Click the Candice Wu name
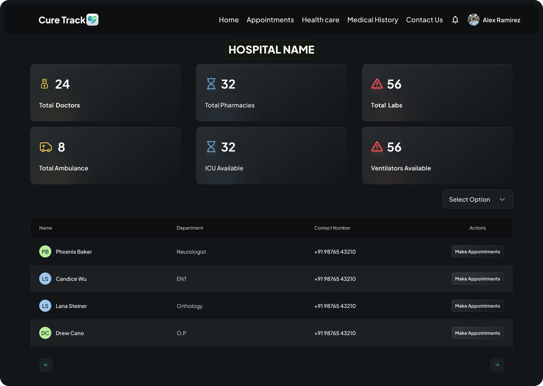 (71, 279)
